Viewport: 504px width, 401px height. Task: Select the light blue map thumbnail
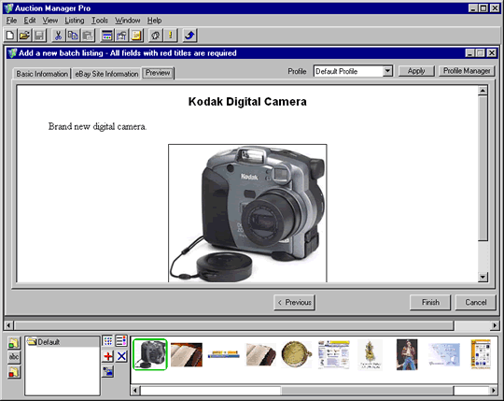pyautogui.click(x=444, y=354)
